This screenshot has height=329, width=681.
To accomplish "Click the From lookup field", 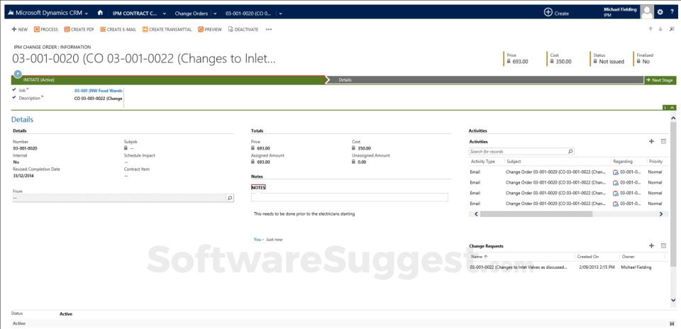I will (119, 198).
